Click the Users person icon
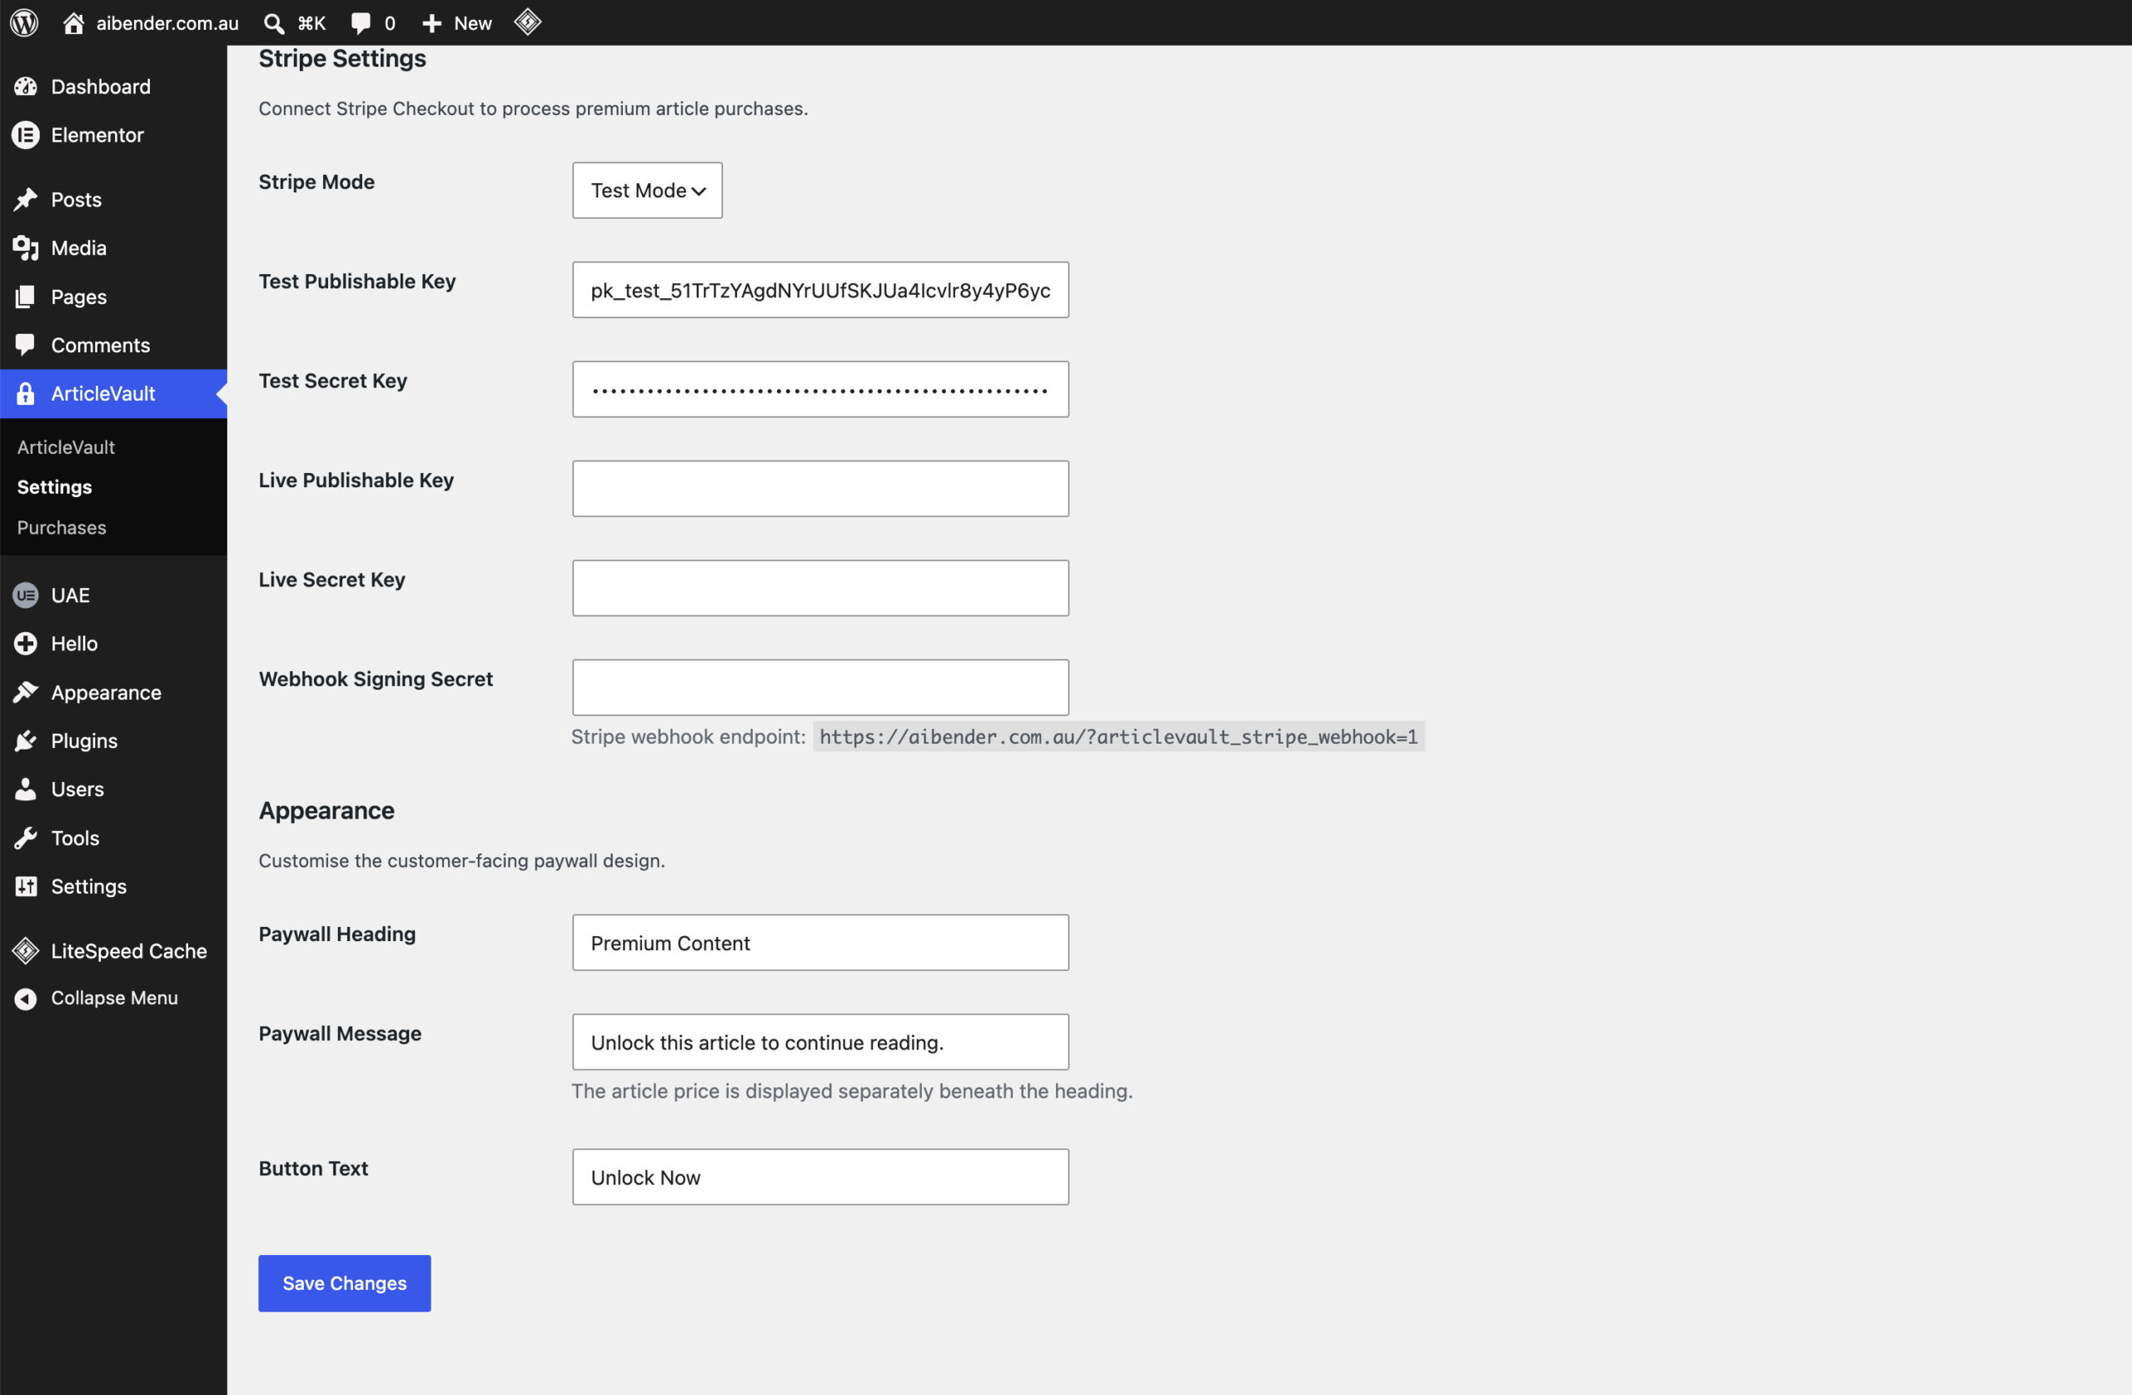Viewport: 2132px width, 1395px height. pyautogui.click(x=26, y=790)
